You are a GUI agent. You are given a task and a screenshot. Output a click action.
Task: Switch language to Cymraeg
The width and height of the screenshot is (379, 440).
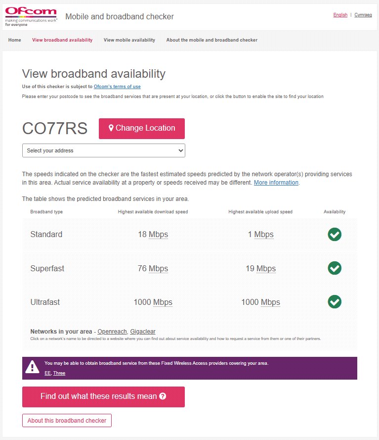[363, 15]
